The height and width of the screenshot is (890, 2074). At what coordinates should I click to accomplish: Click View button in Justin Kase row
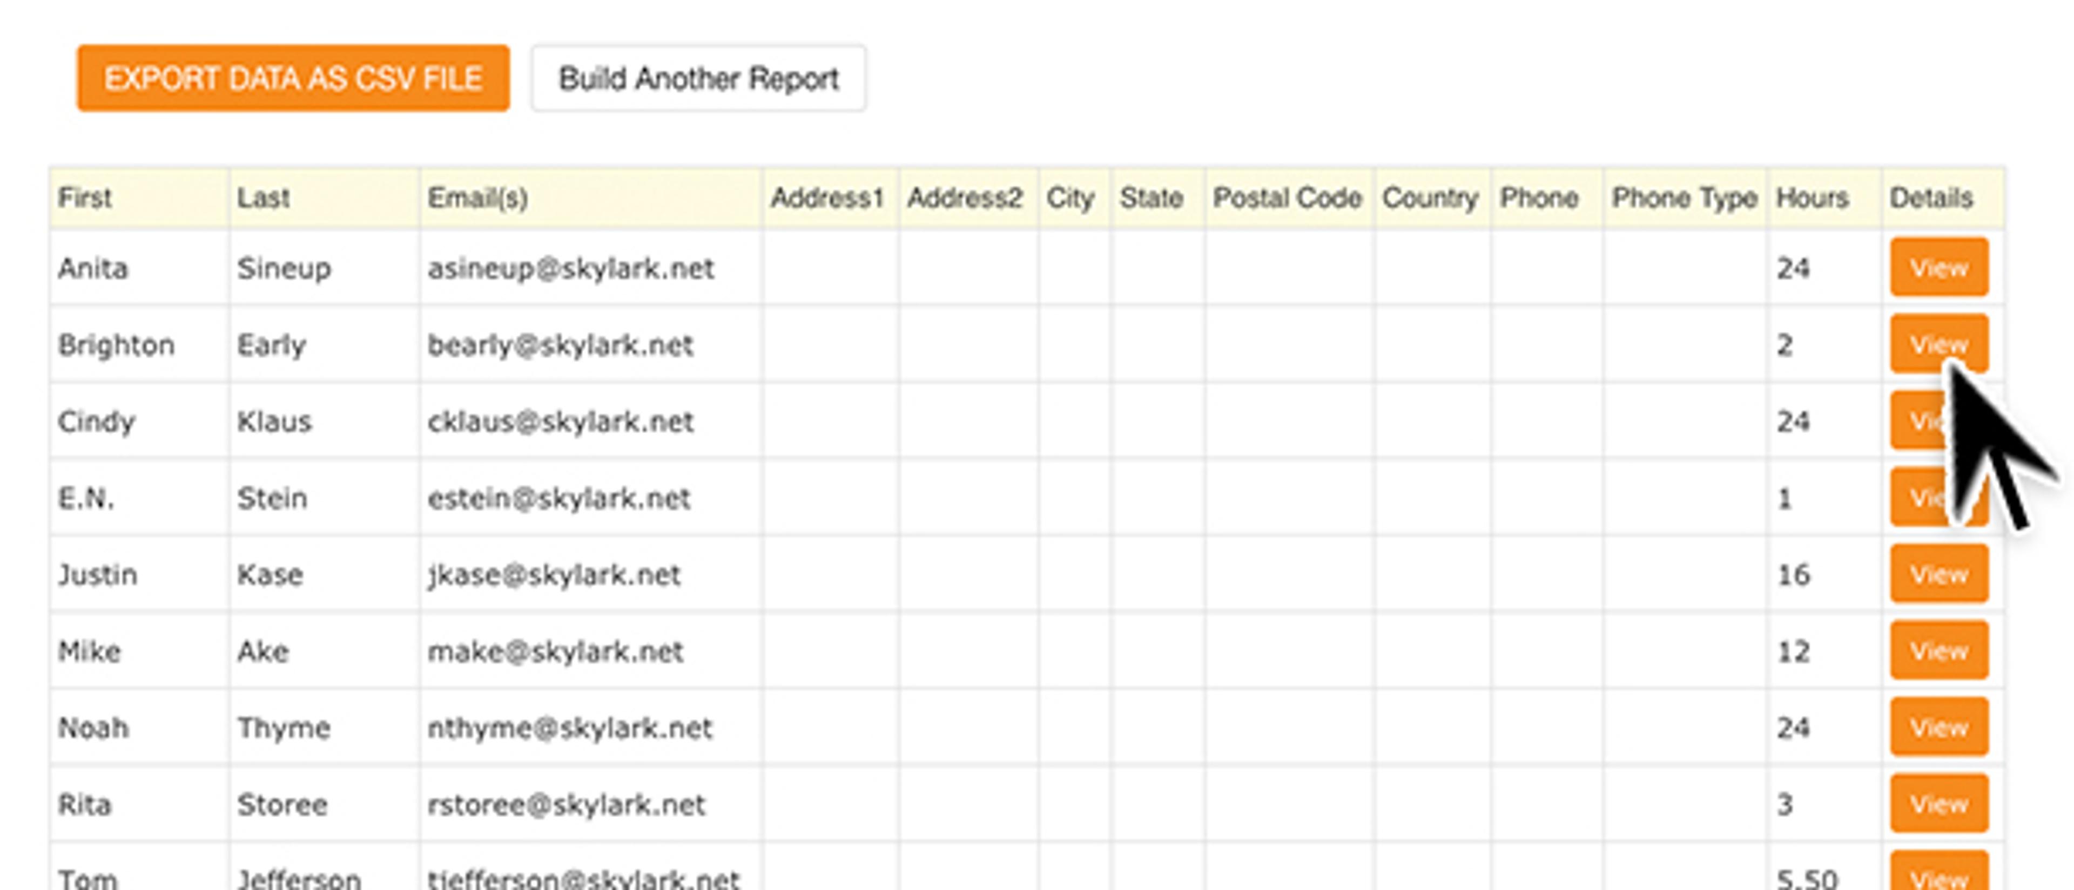click(1939, 574)
